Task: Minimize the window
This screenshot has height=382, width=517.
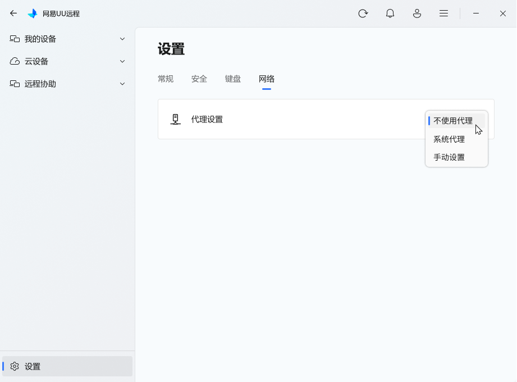Action: tap(476, 13)
